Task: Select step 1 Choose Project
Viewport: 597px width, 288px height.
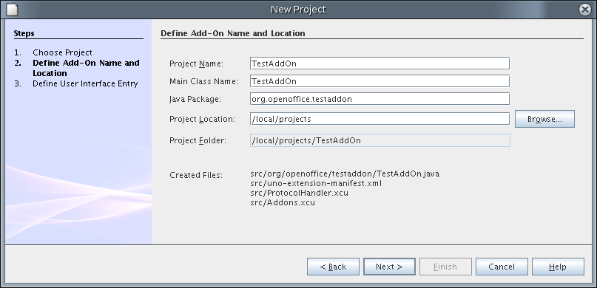Action: coord(62,52)
